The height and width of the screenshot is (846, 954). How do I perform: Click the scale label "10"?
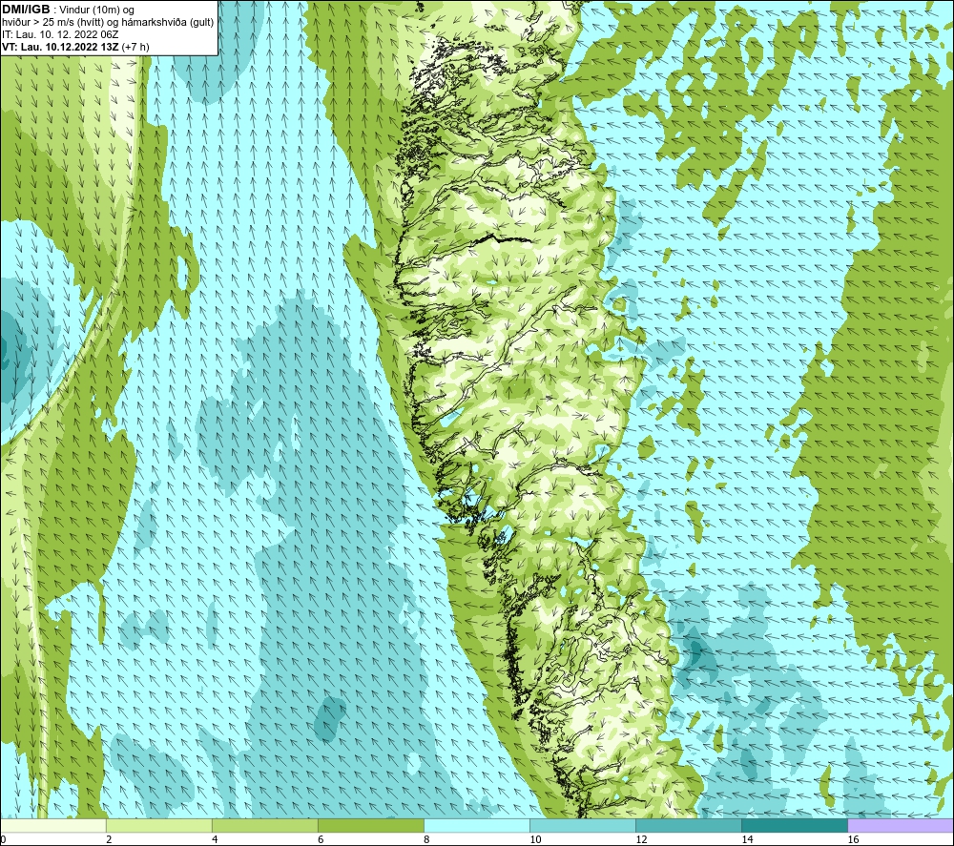535,840
